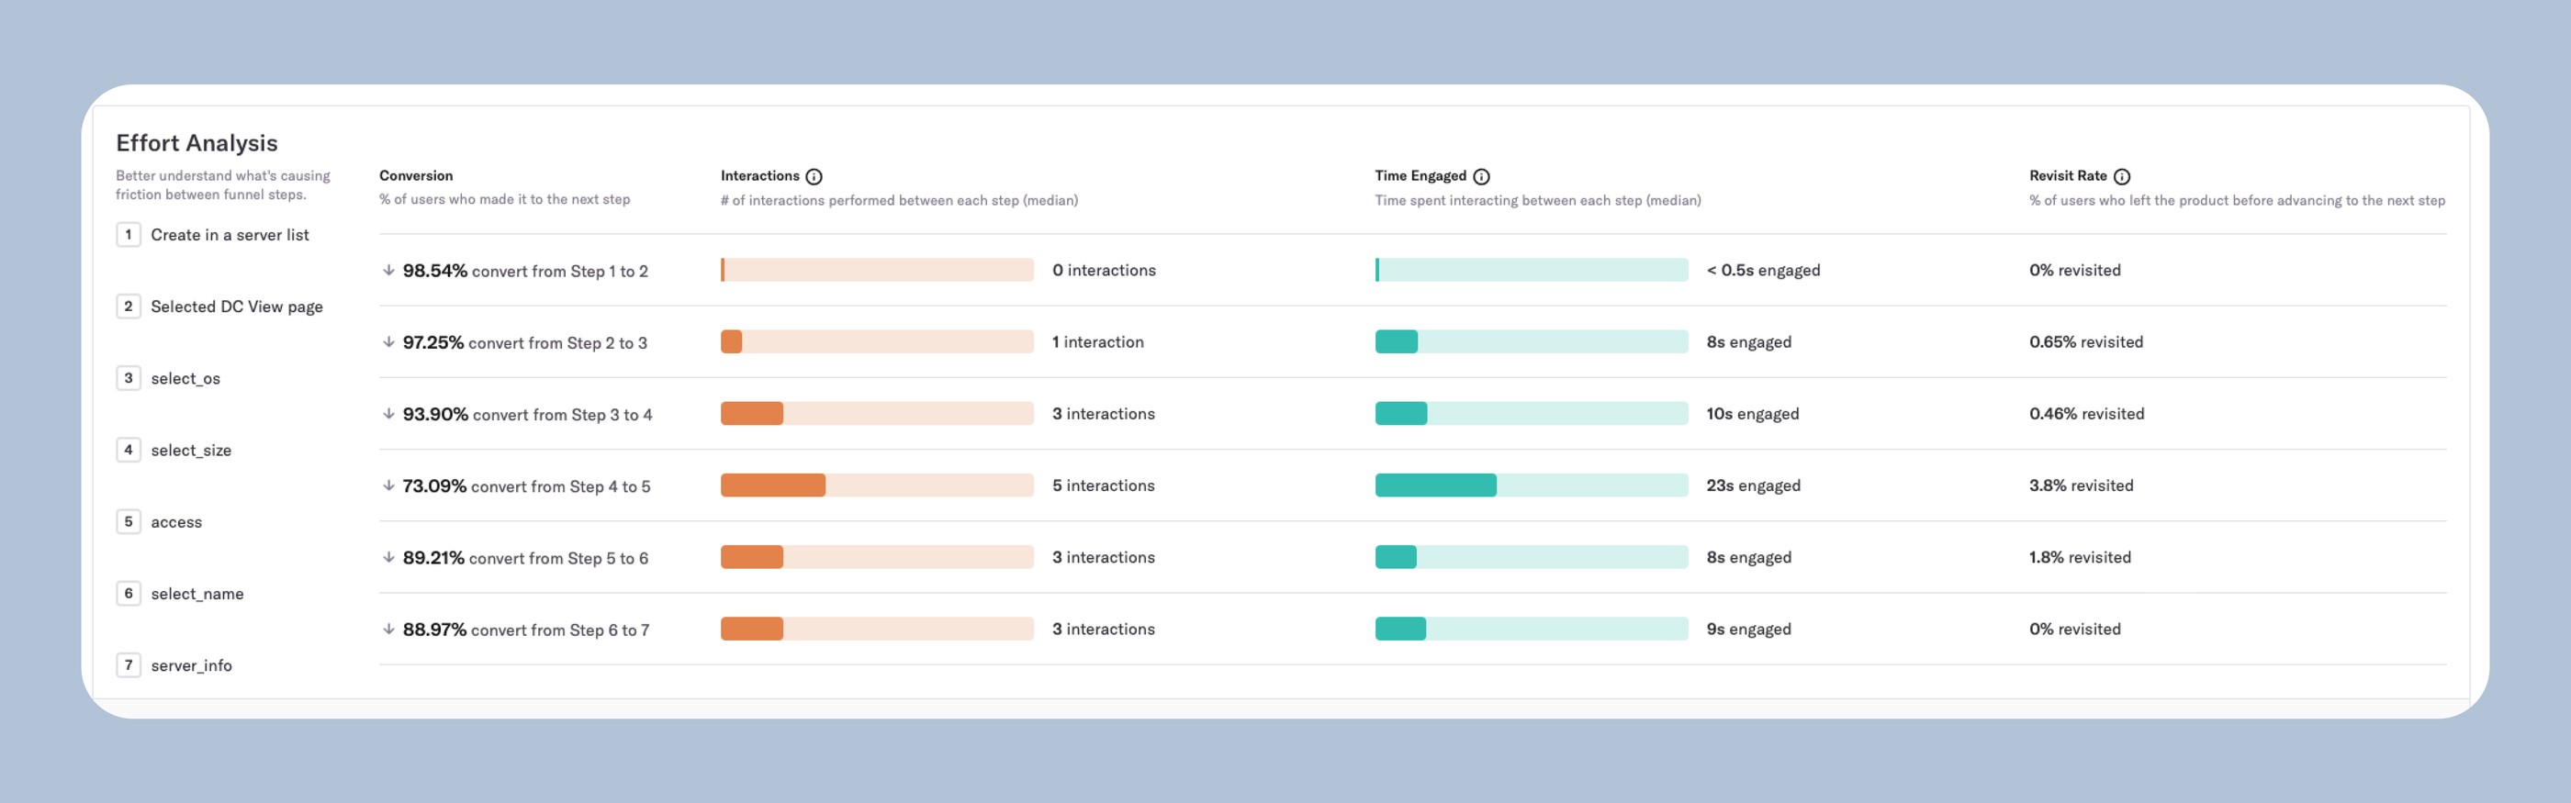The image size is (2571, 803).
Task: Click the '9s engaged' value
Action: click(x=1748, y=630)
